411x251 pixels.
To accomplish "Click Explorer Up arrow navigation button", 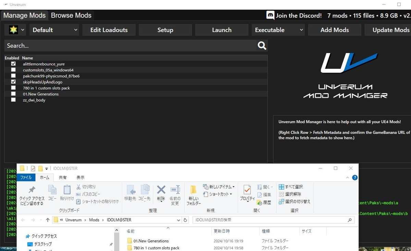I will (x=48, y=220).
